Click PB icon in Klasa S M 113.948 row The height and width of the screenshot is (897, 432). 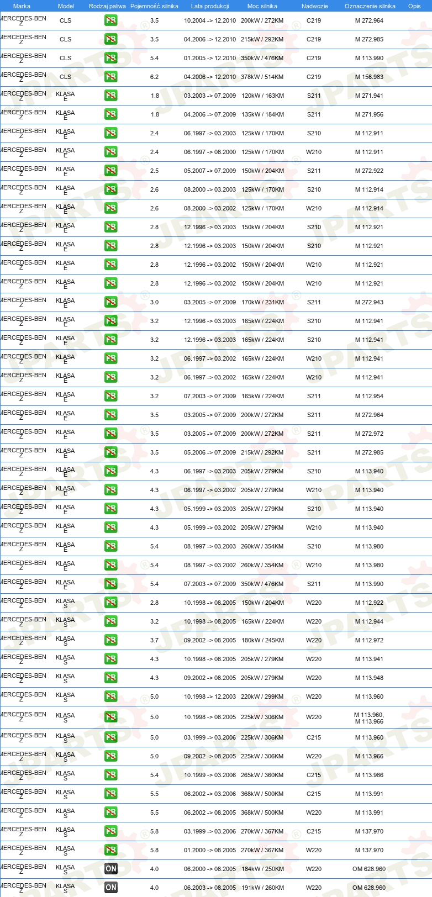click(x=110, y=678)
